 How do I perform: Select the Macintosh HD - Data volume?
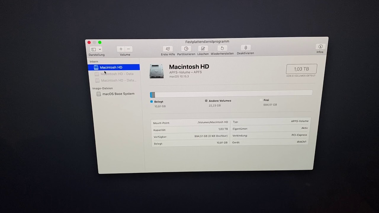tap(117, 74)
